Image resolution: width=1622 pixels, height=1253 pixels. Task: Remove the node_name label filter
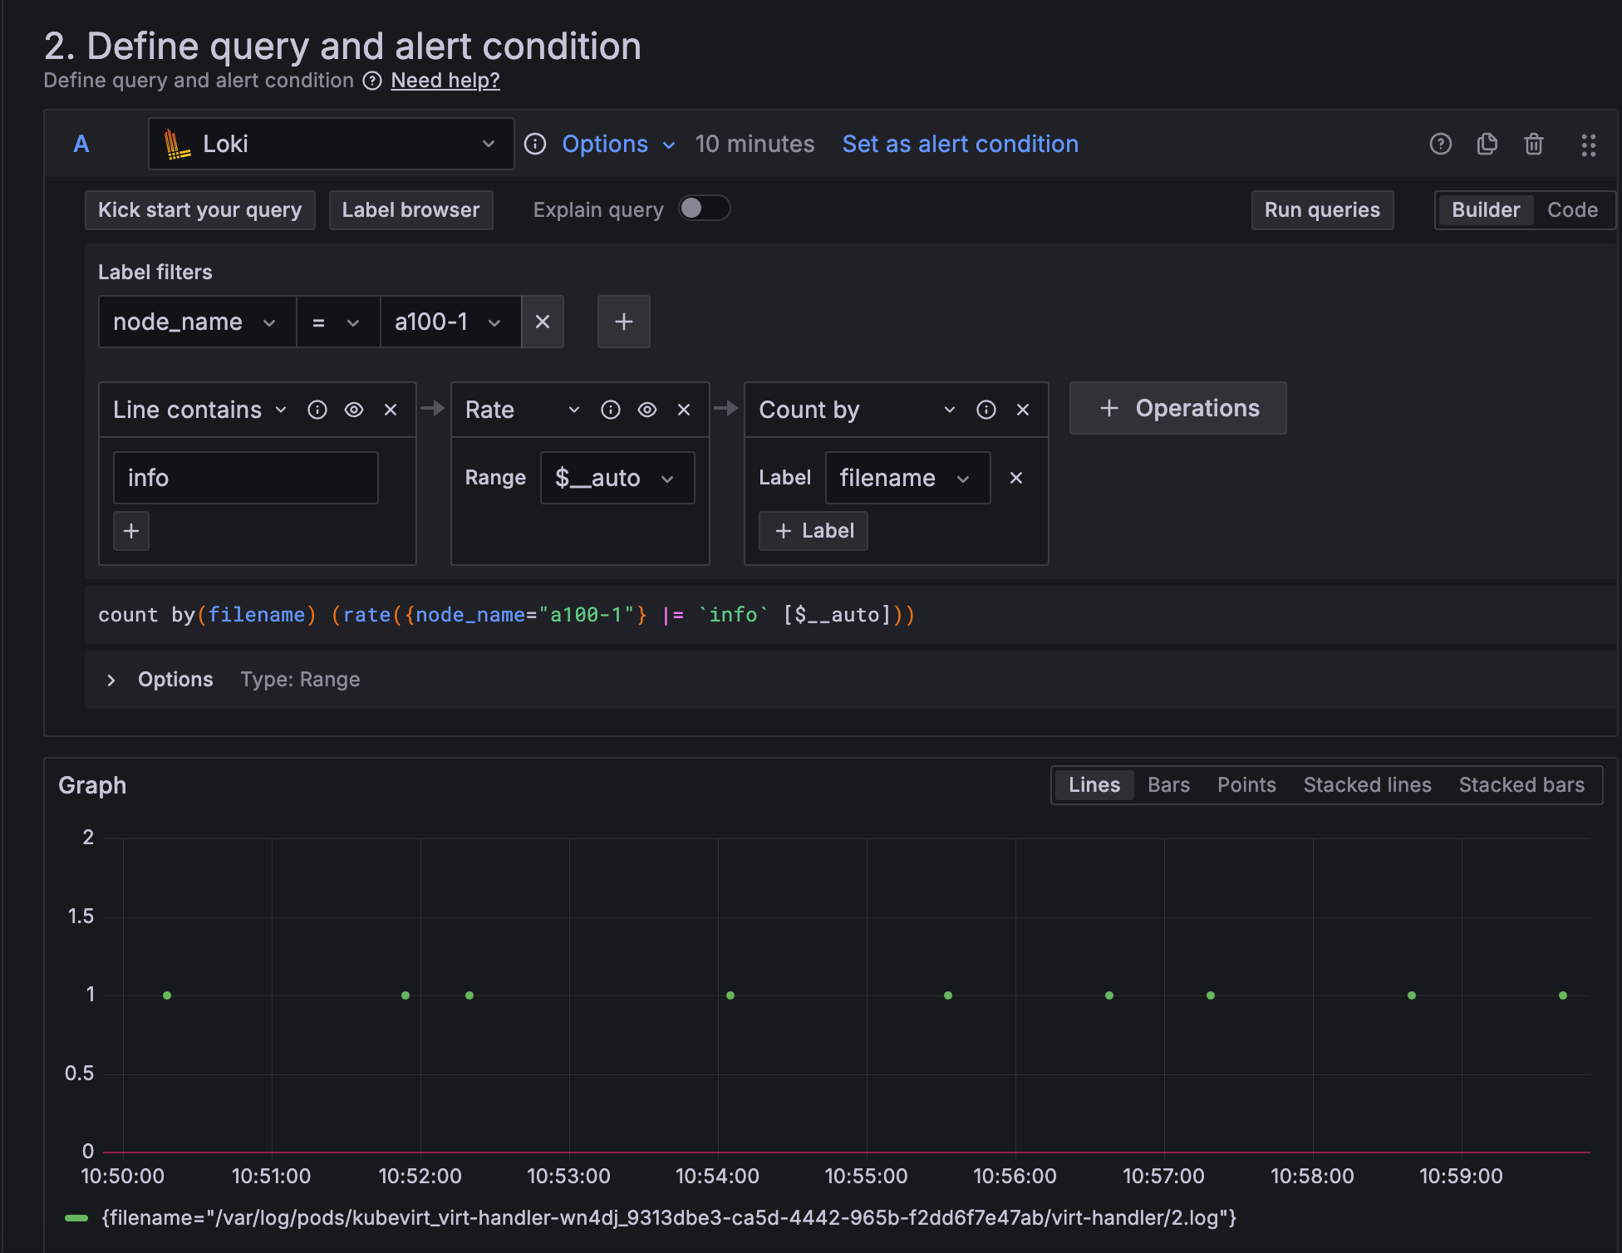(x=543, y=322)
